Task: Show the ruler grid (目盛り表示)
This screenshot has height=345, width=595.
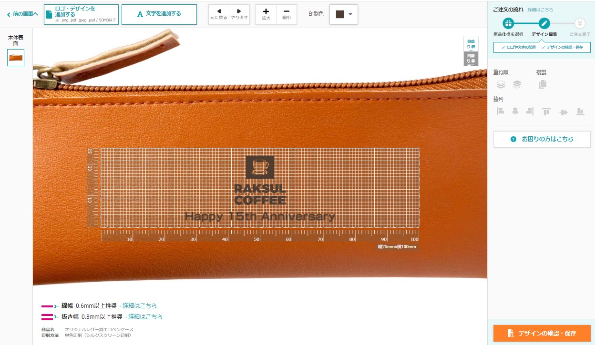Action: click(x=471, y=44)
